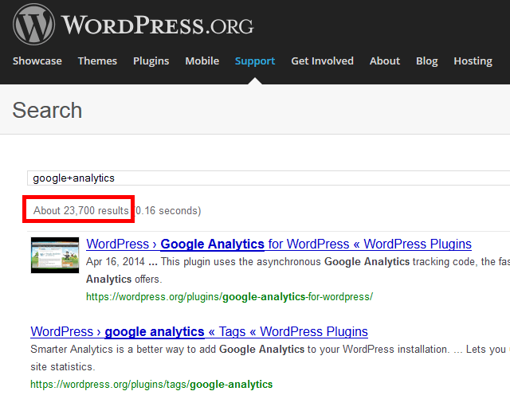
Task: Select Mobile in the navigation bar
Action: (202, 61)
